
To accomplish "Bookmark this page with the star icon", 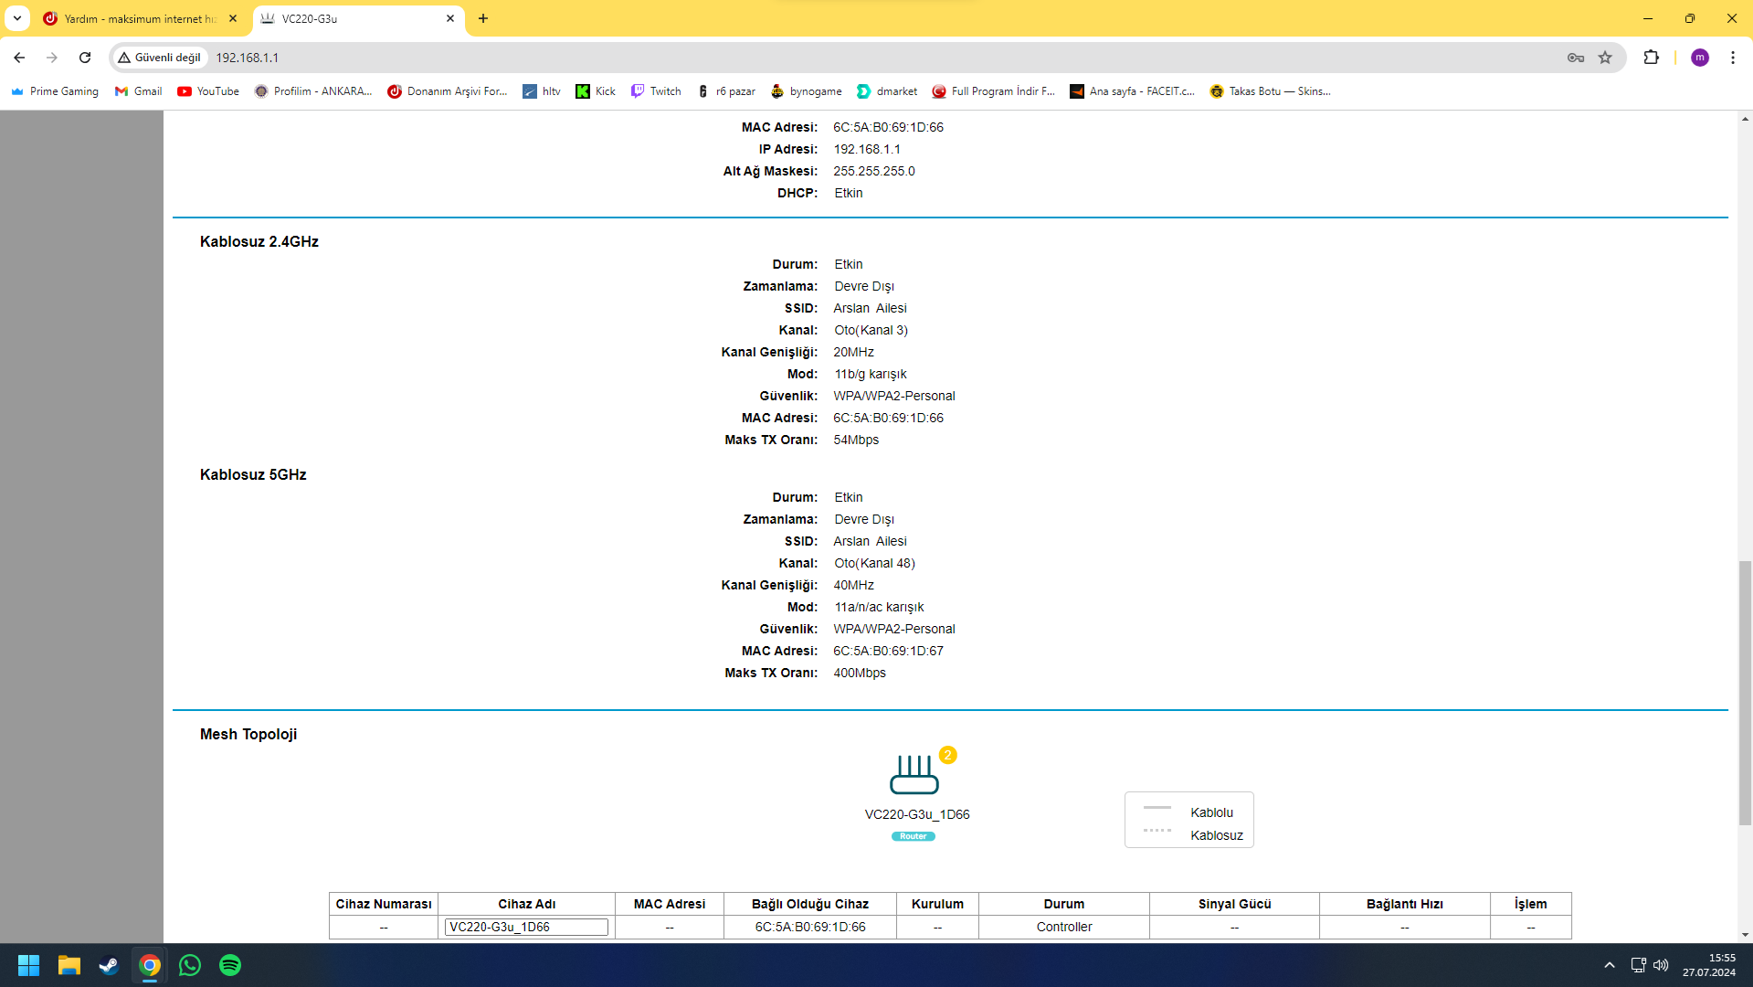I will click(1605, 58).
